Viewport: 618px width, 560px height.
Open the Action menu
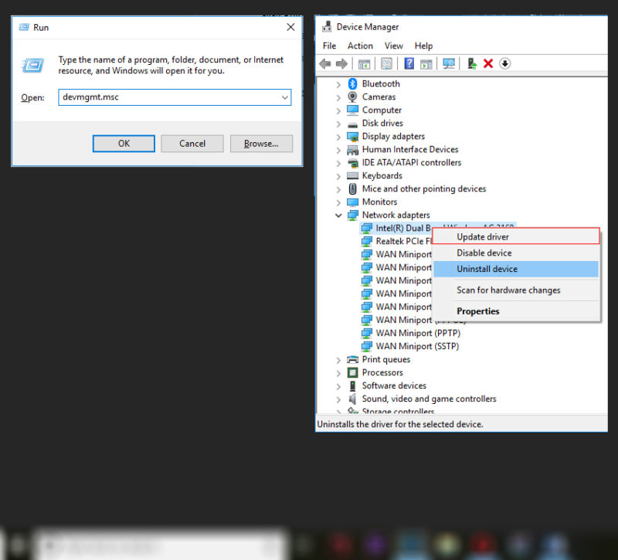(x=360, y=46)
